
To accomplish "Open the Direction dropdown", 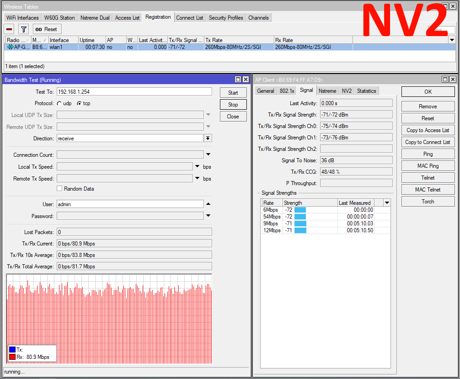I will (x=208, y=138).
